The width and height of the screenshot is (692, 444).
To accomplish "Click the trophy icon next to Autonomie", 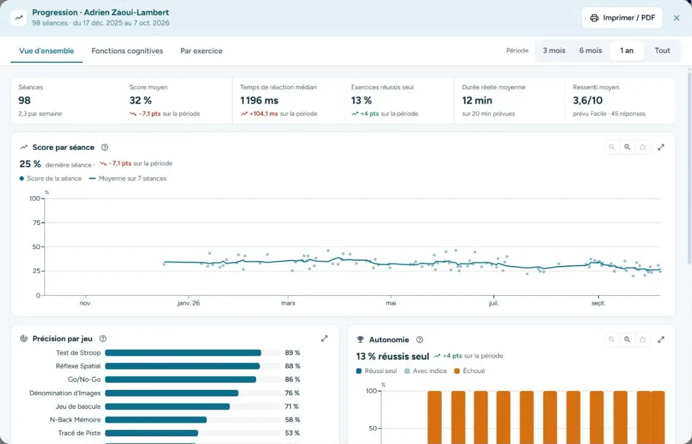I will (x=360, y=339).
